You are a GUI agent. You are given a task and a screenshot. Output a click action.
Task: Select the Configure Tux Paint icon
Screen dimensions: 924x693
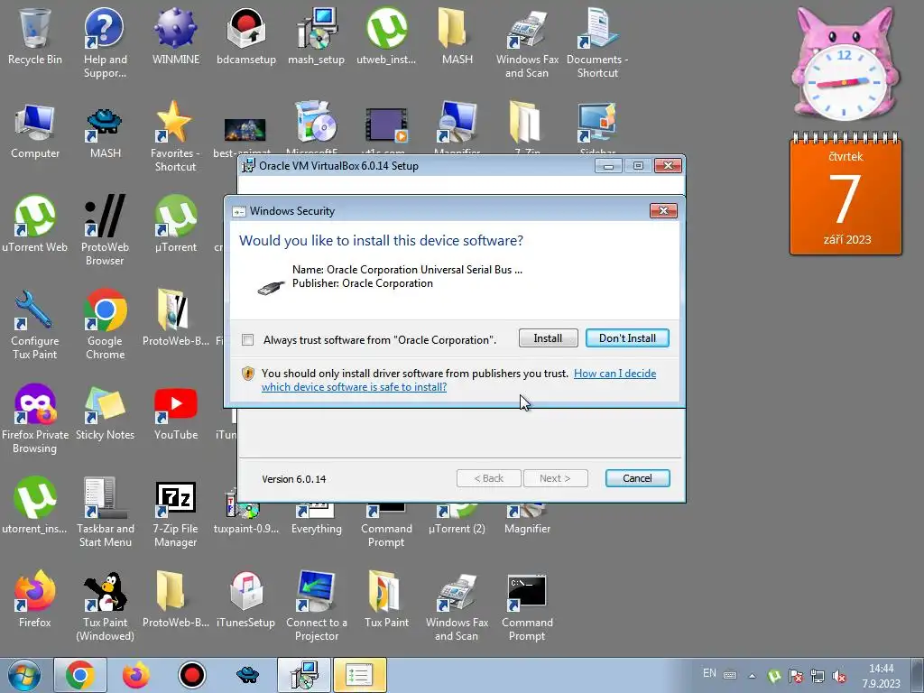pos(35,324)
